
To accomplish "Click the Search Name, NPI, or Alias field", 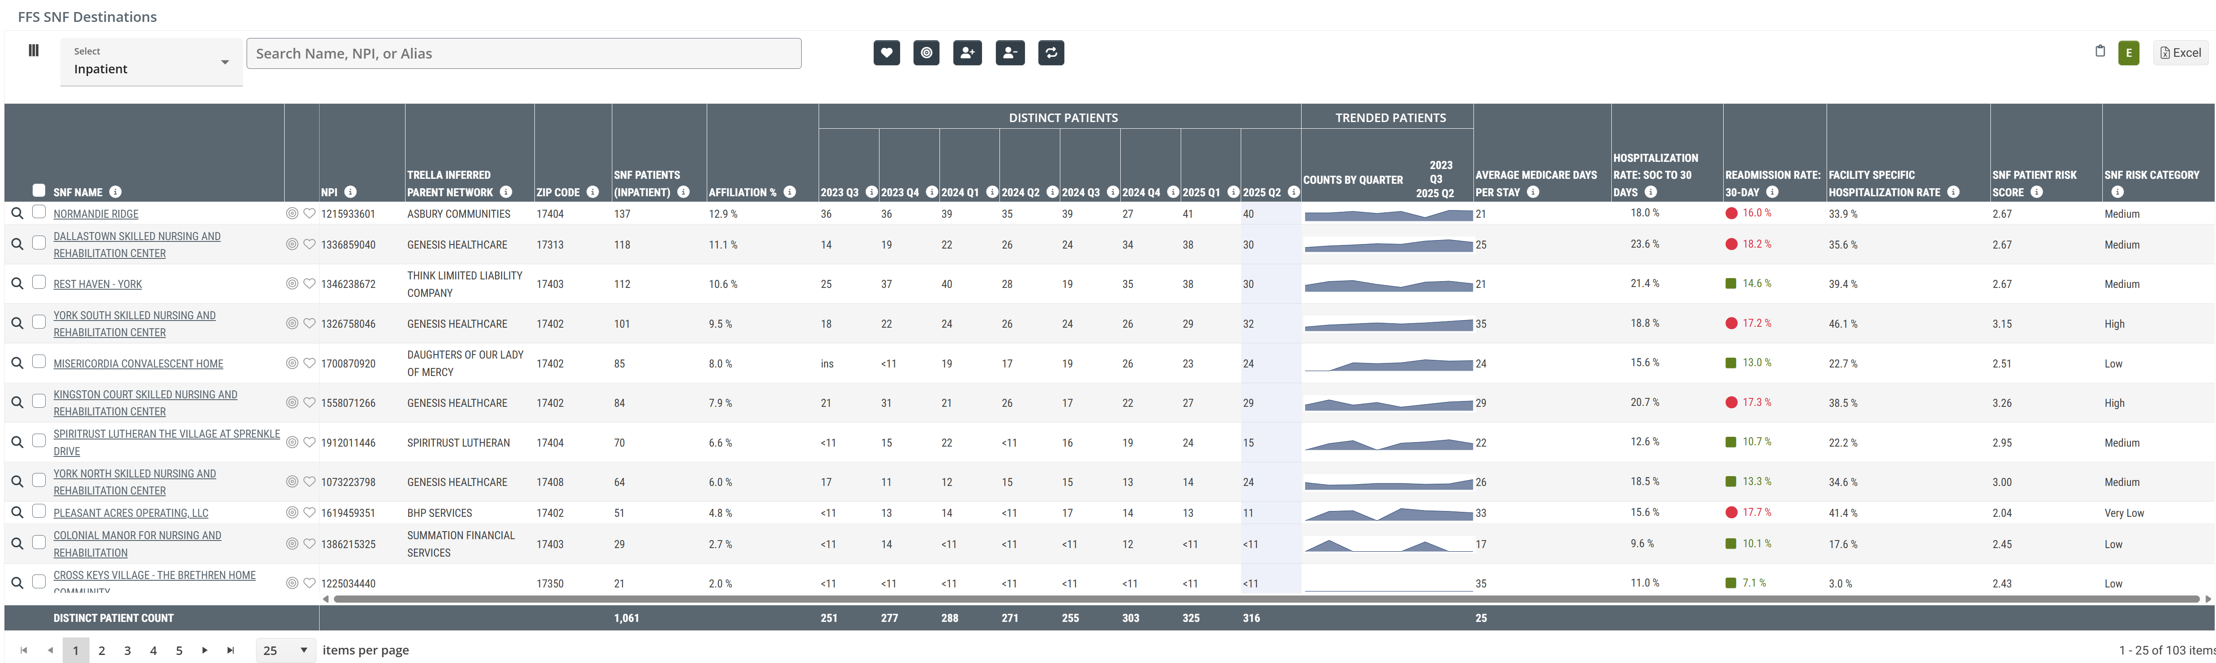I will (x=523, y=53).
